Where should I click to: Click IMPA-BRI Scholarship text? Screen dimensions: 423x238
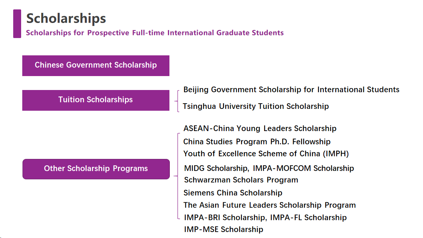tap(225, 218)
